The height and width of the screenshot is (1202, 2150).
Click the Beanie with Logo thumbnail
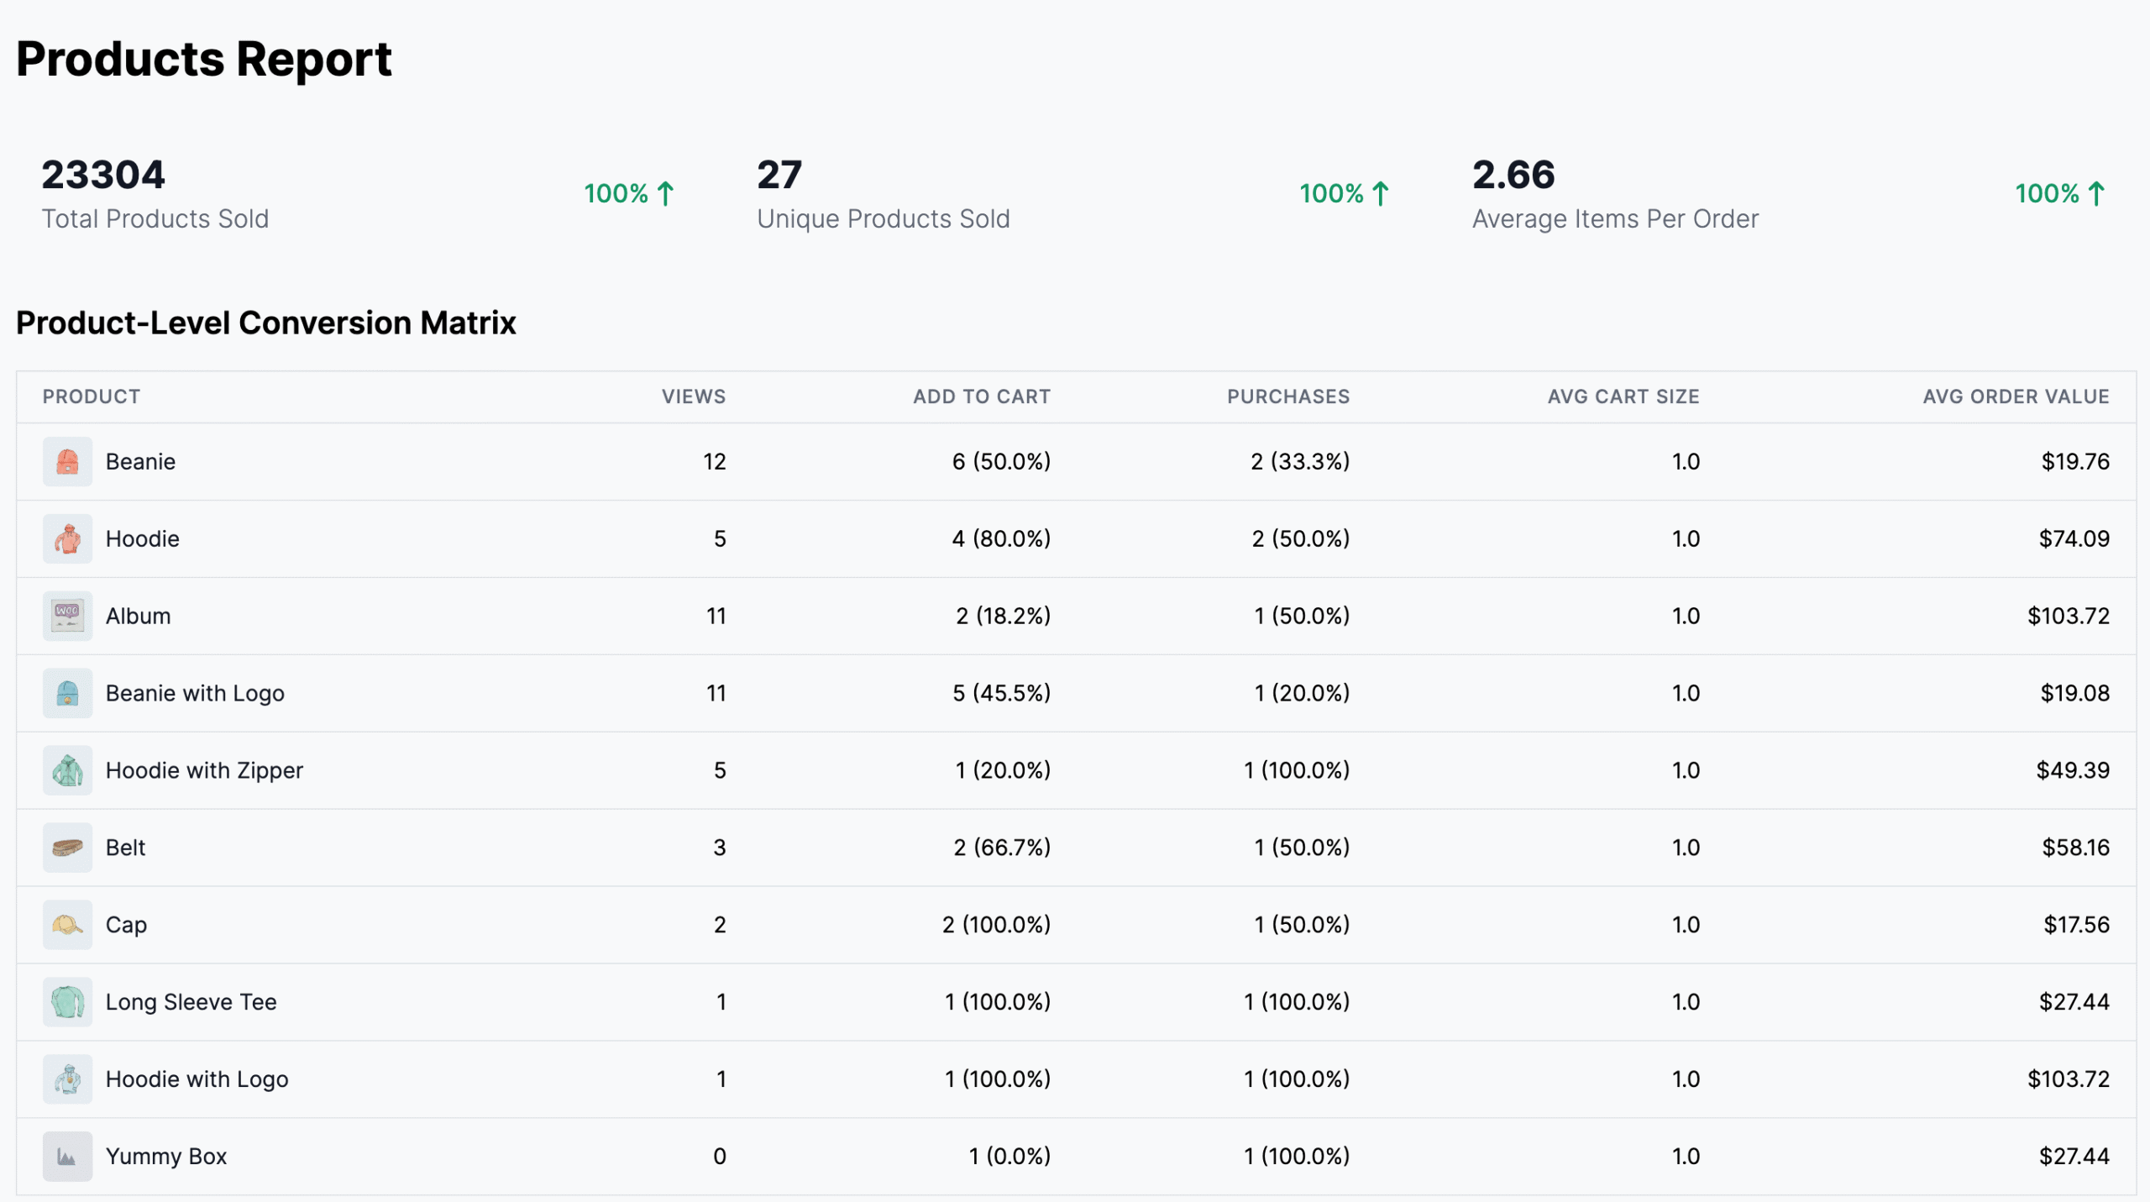pos(67,693)
